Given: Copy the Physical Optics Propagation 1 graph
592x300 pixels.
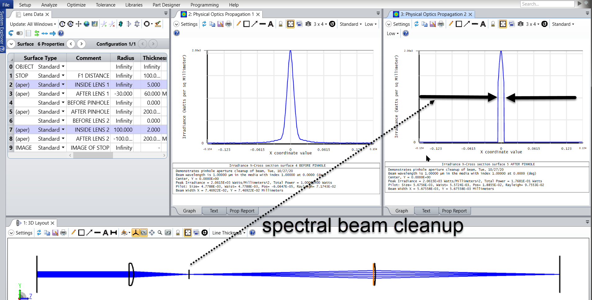Looking at the screenshot, I should (212, 24).
